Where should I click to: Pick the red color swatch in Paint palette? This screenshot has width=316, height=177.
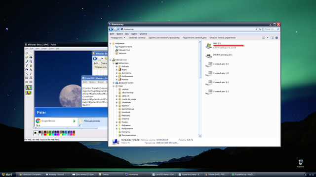pyautogui.click(x=45, y=134)
